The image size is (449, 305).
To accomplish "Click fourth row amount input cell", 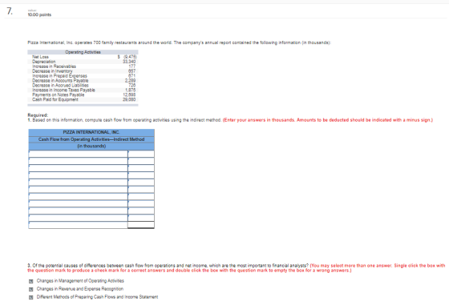I will (141, 175).
